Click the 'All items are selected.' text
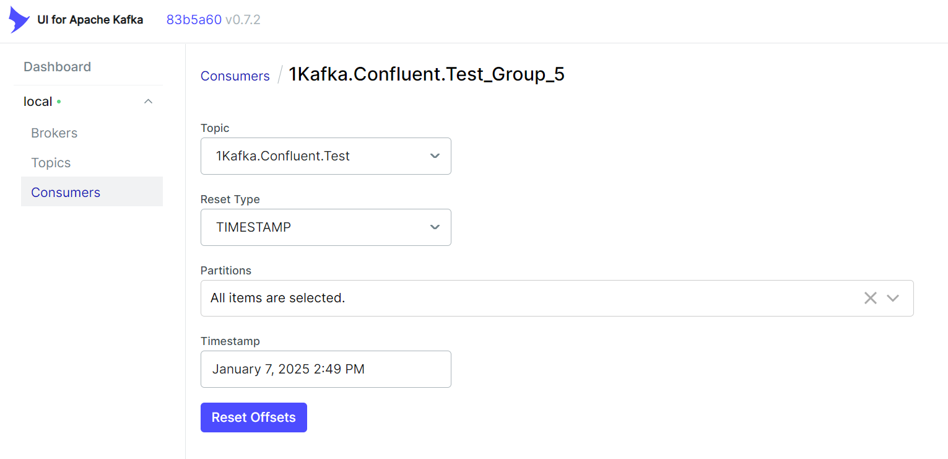The width and height of the screenshot is (948, 459). click(277, 298)
